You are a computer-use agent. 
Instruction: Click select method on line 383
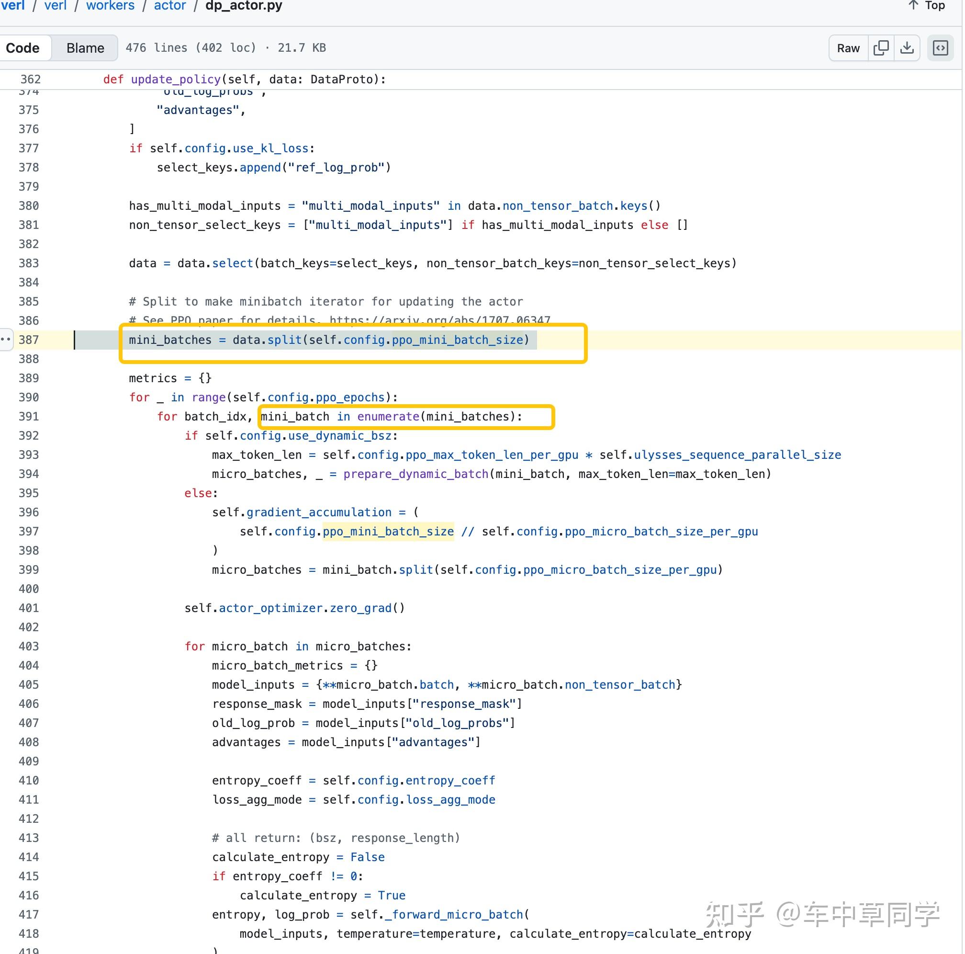click(x=233, y=264)
